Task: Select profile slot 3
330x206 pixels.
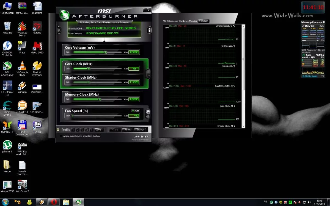Action: pos(82,130)
